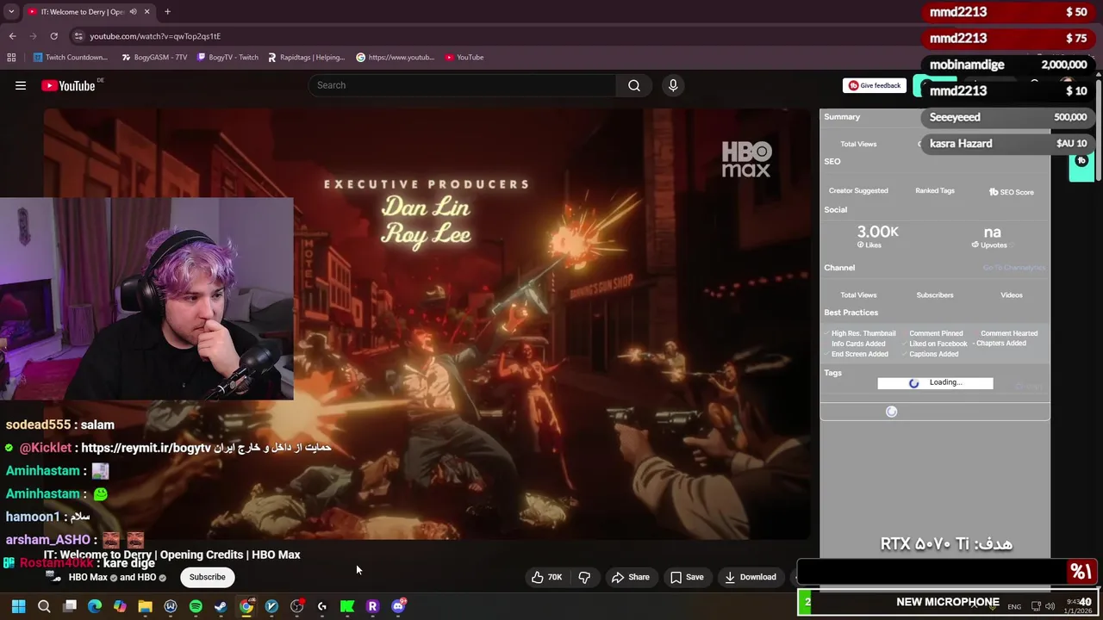Open the purple R app on taskbar

372,606
